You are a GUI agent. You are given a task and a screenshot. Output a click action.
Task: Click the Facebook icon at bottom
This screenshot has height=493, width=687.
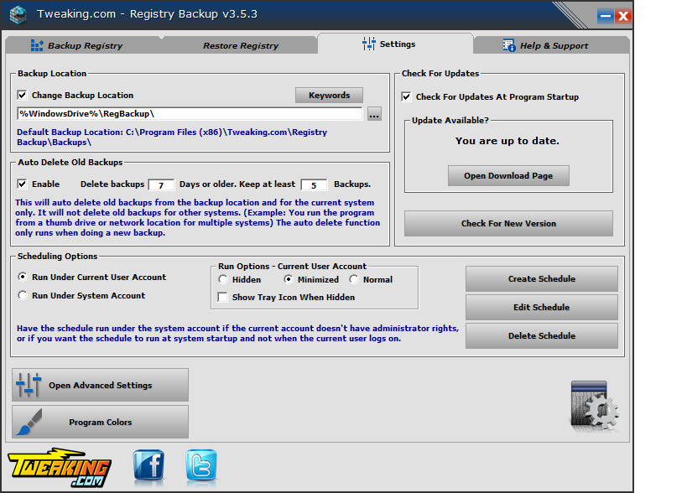tap(148, 465)
